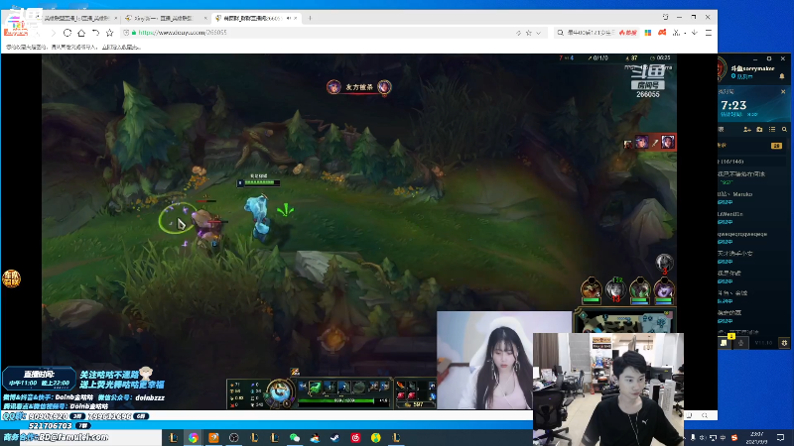Click the yellow 26 badge in friends list
The image size is (794, 446).
(776, 146)
